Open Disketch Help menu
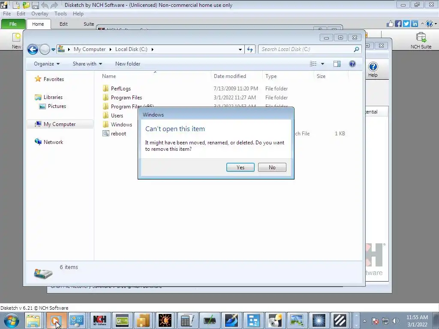This screenshot has width=439, height=329. pyautogui.click(x=78, y=14)
